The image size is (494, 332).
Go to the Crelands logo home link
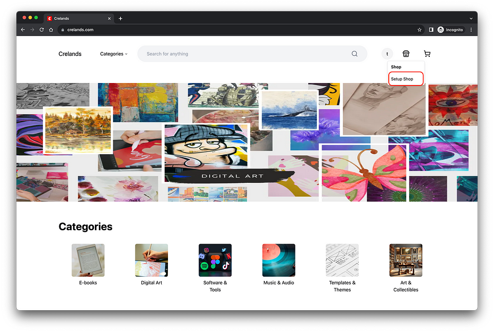pyautogui.click(x=70, y=54)
